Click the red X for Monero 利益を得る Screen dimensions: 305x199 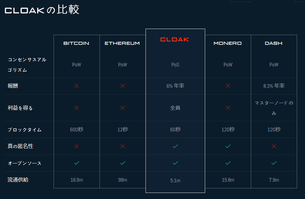pyautogui.click(x=228, y=108)
